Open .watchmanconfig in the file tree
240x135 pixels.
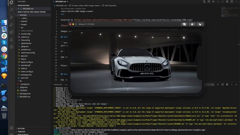pos(28,52)
